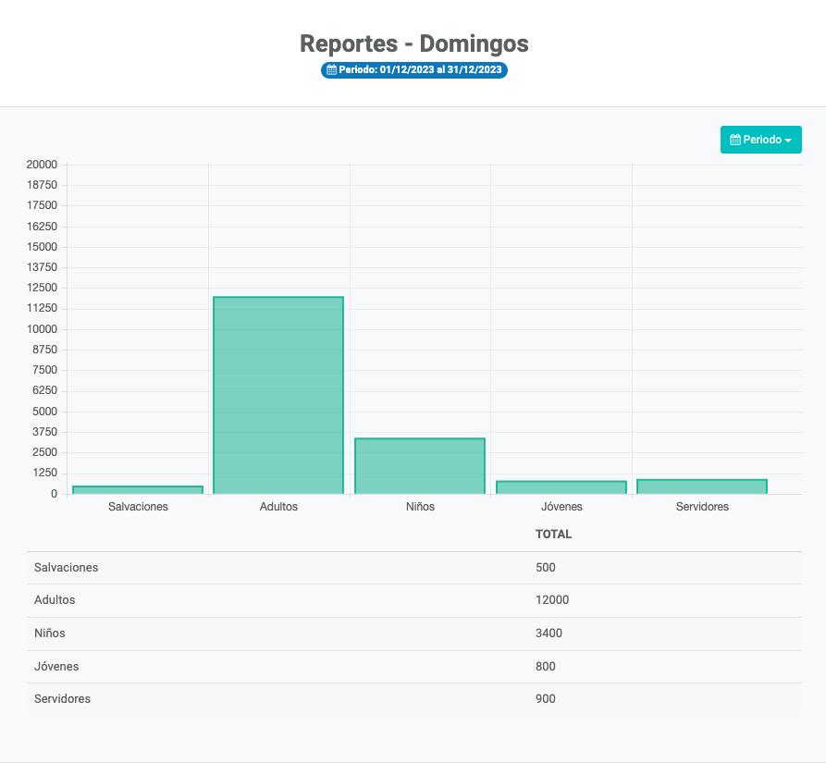Click the Servidores label in the table

pos(62,699)
